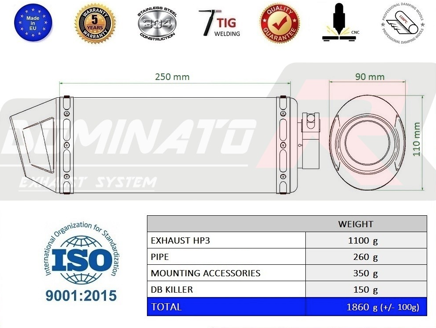Click the Made in EU badge

[x=33, y=23]
